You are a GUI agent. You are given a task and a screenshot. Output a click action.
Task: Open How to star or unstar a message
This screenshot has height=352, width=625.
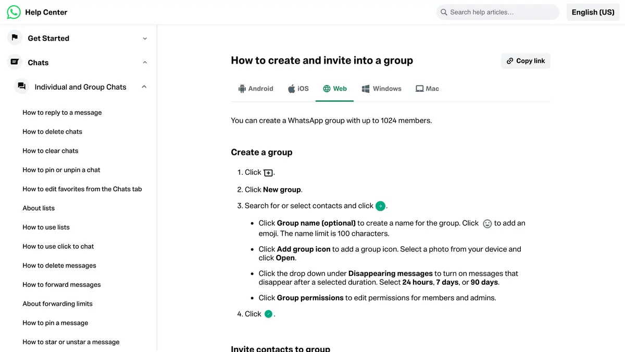71,342
